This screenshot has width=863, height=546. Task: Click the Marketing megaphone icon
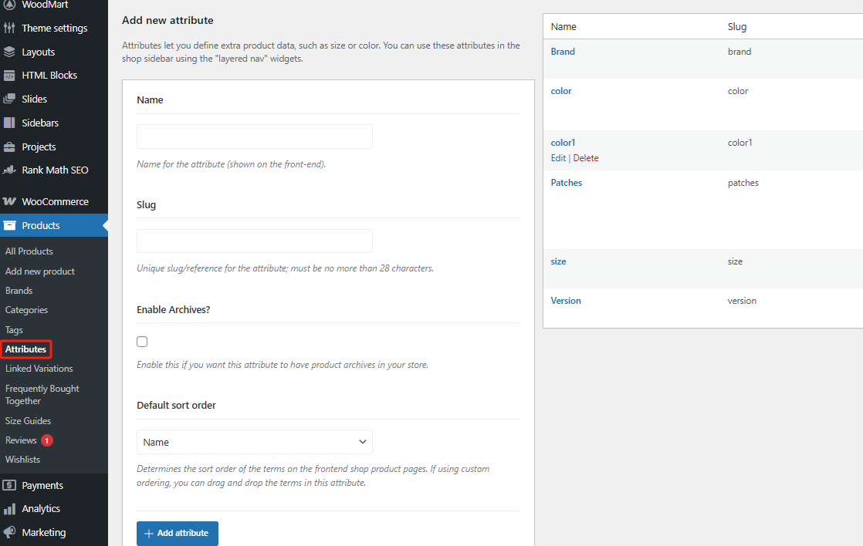[x=9, y=533]
